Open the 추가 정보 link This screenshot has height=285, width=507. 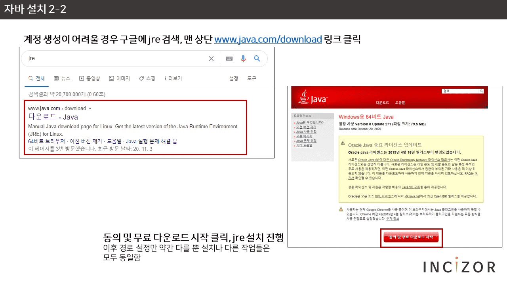coord(393,218)
